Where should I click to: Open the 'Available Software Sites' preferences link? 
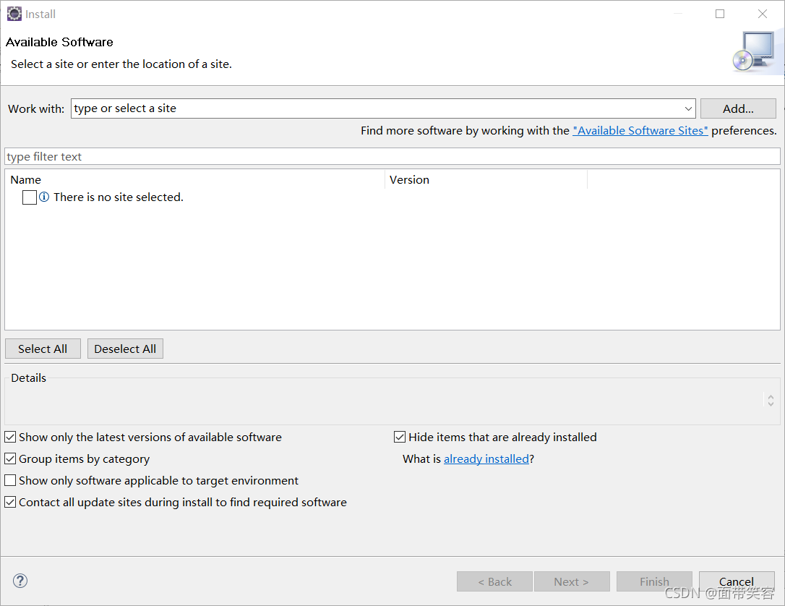(640, 131)
